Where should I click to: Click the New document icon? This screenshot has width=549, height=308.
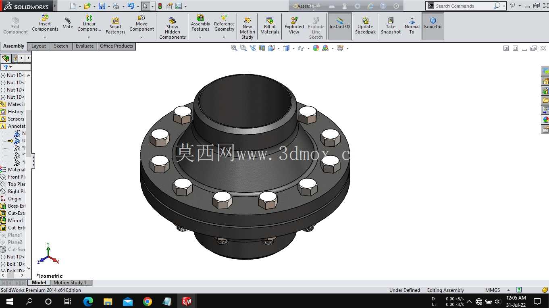[x=73, y=6]
